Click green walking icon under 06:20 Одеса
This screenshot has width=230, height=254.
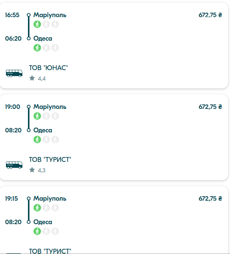pos(37,48)
